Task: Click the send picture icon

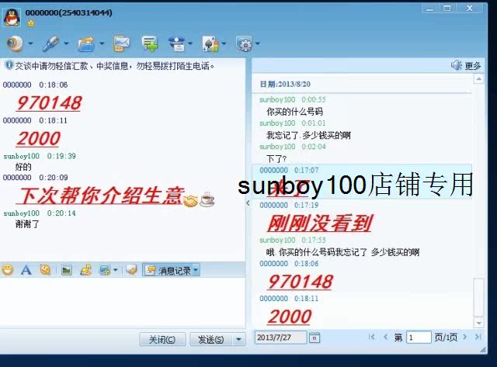Action: [x=67, y=270]
